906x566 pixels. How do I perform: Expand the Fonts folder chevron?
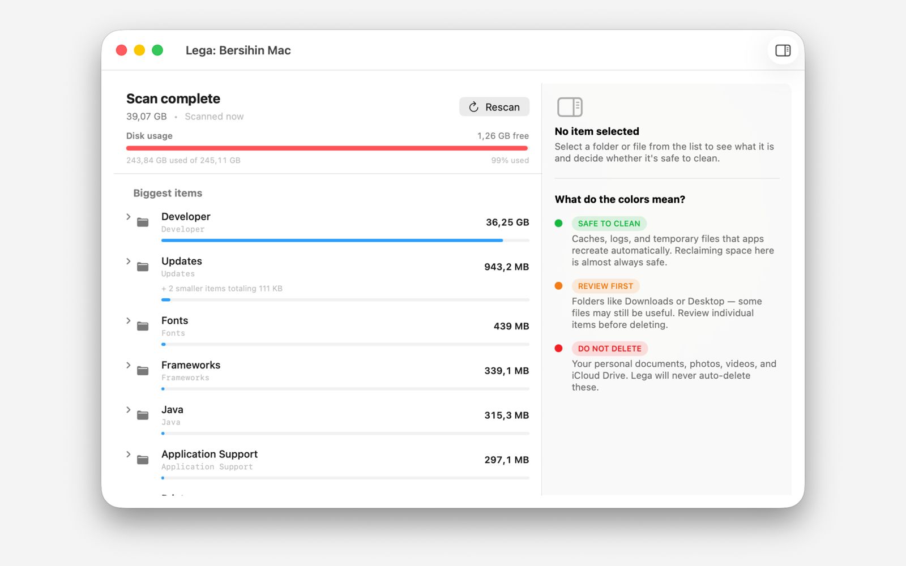click(x=129, y=321)
